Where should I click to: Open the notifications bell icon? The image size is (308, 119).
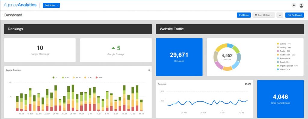294,5
